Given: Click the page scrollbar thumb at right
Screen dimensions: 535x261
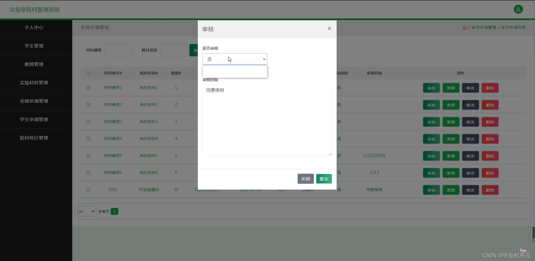Looking at the screenshot, I should [533, 234].
